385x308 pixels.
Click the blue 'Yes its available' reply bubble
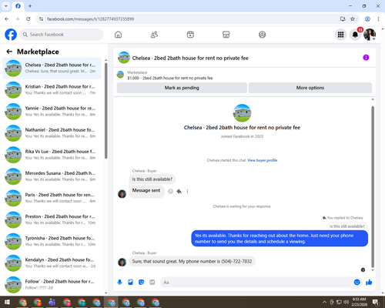pyautogui.click(x=280, y=239)
